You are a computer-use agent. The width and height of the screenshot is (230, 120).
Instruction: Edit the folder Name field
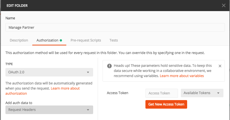pos(115,27)
